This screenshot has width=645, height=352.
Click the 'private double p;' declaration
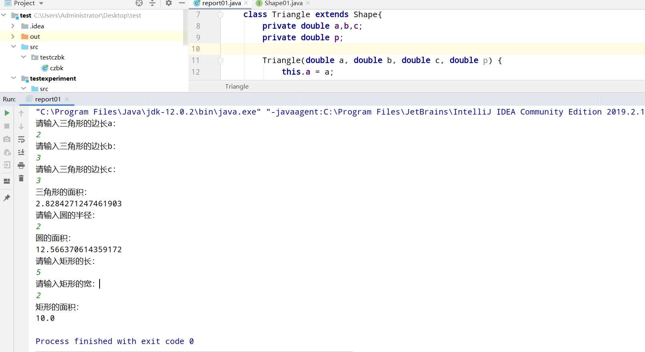[303, 38]
